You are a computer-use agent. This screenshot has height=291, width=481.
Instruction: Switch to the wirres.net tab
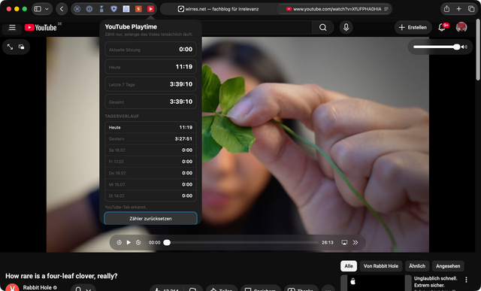[x=218, y=9]
